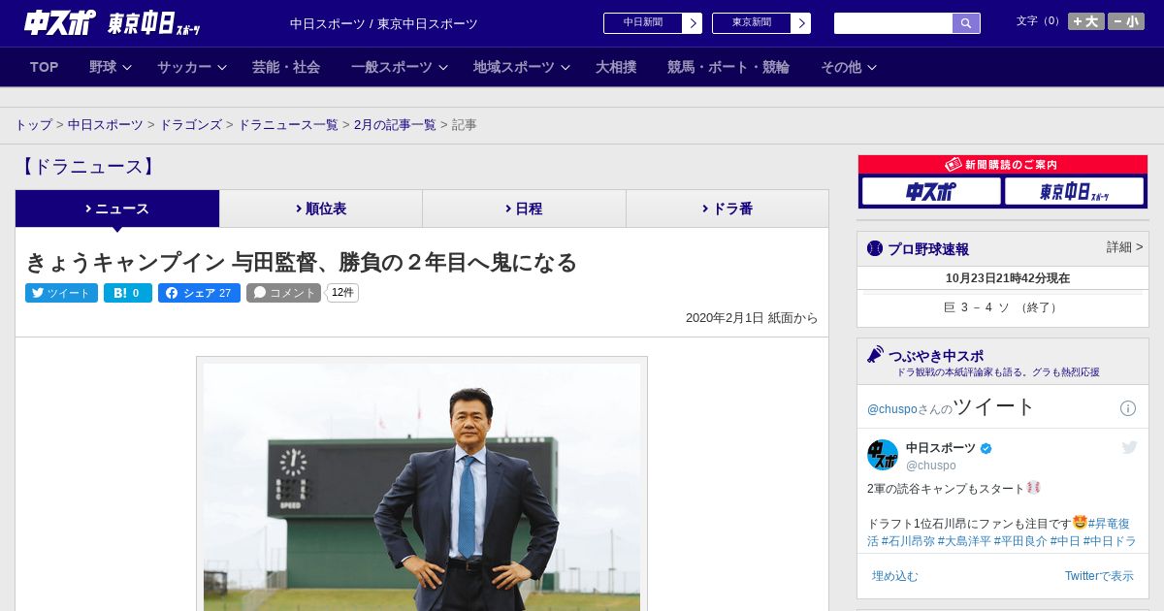Click hashtag #石川昂弥 in tweet
This screenshot has width=1164, height=611.
(908, 541)
